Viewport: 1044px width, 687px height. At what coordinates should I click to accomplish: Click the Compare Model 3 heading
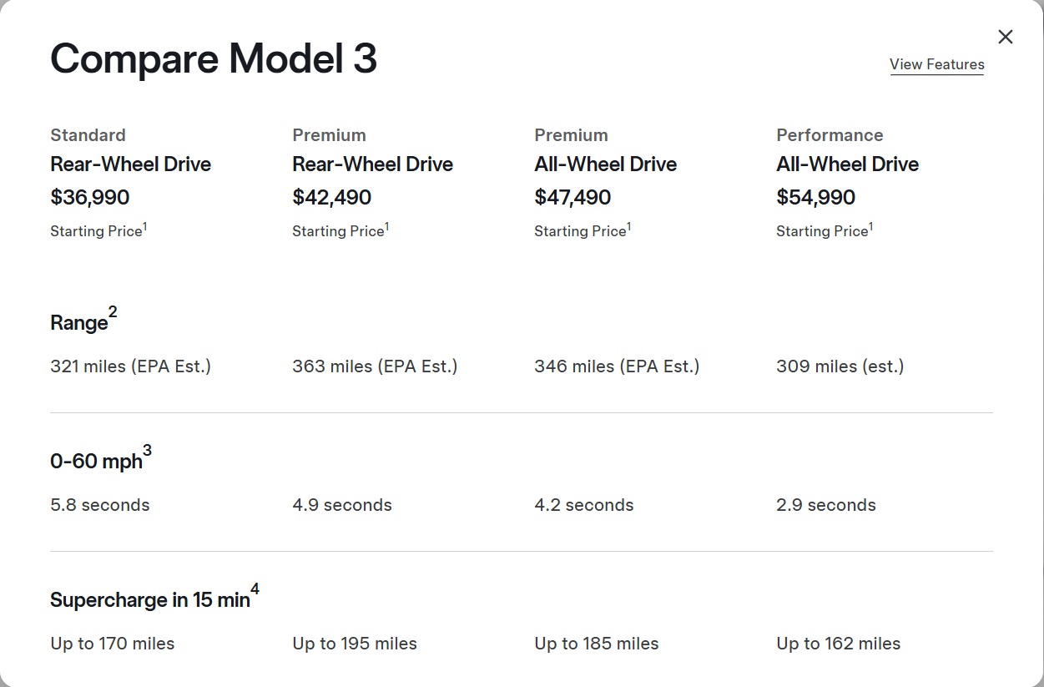[214, 59]
